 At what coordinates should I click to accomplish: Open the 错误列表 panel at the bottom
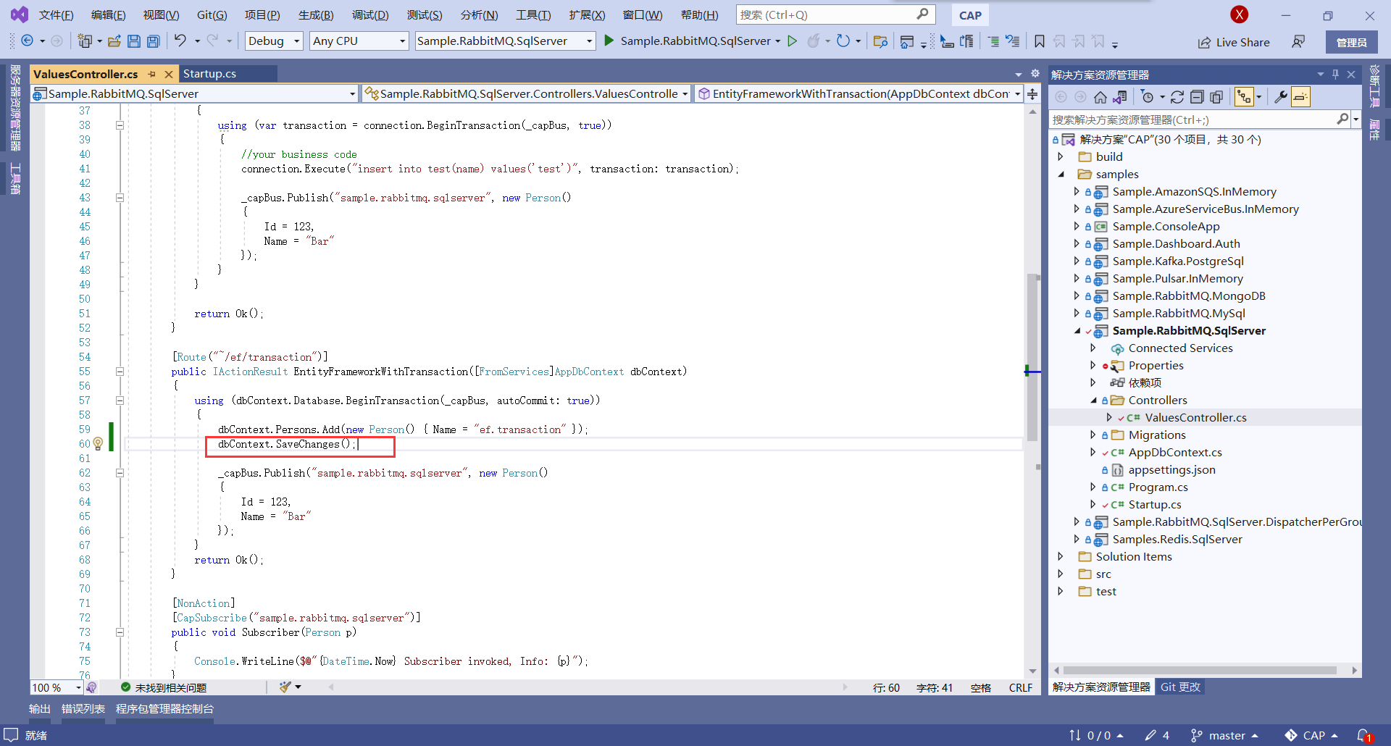pyautogui.click(x=83, y=708)
